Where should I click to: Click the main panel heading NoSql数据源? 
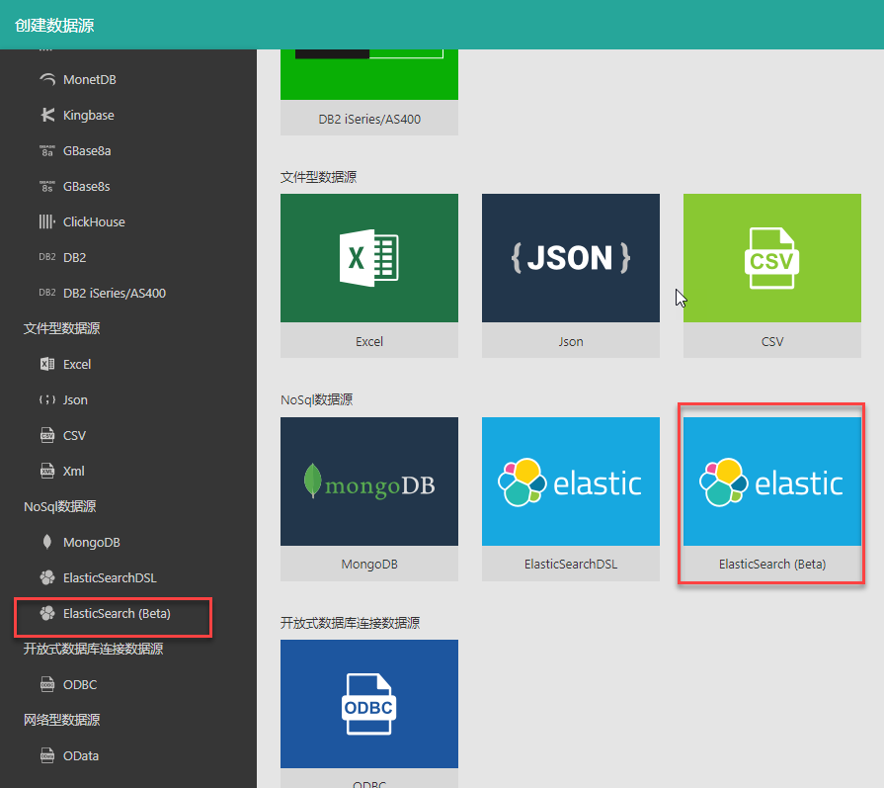(x=317, y=399)
